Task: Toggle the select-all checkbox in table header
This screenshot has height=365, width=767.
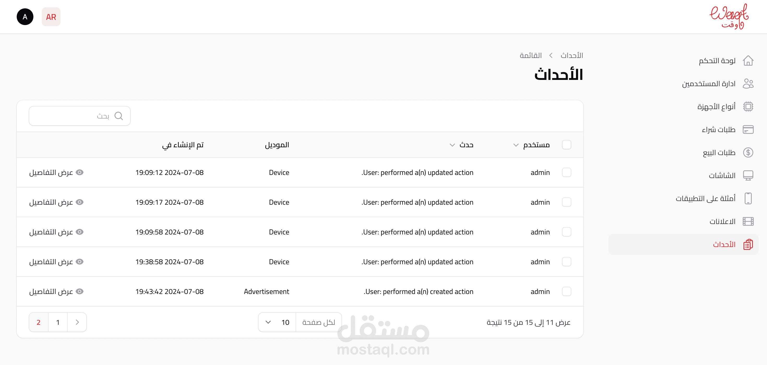Action: click(566, 145)
